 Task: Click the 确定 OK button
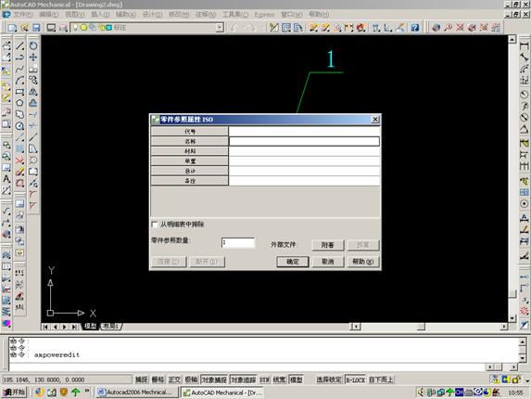click(x=293, y=262)
